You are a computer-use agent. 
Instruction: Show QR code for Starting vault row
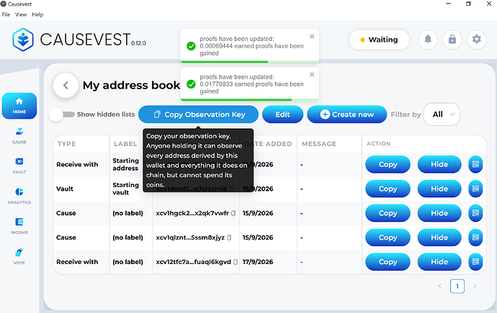tap(475, 189)
